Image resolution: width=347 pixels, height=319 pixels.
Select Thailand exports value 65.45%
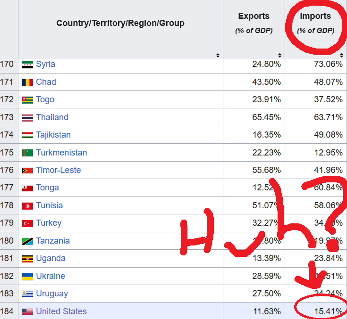point(266,117)
